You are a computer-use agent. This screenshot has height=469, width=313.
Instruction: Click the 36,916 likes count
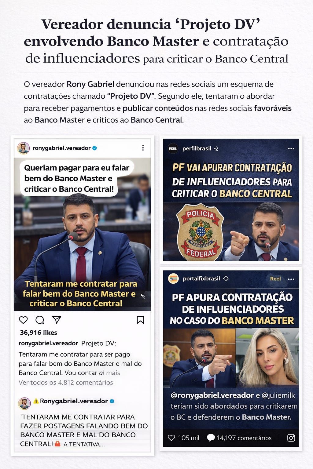coord(39,333)
